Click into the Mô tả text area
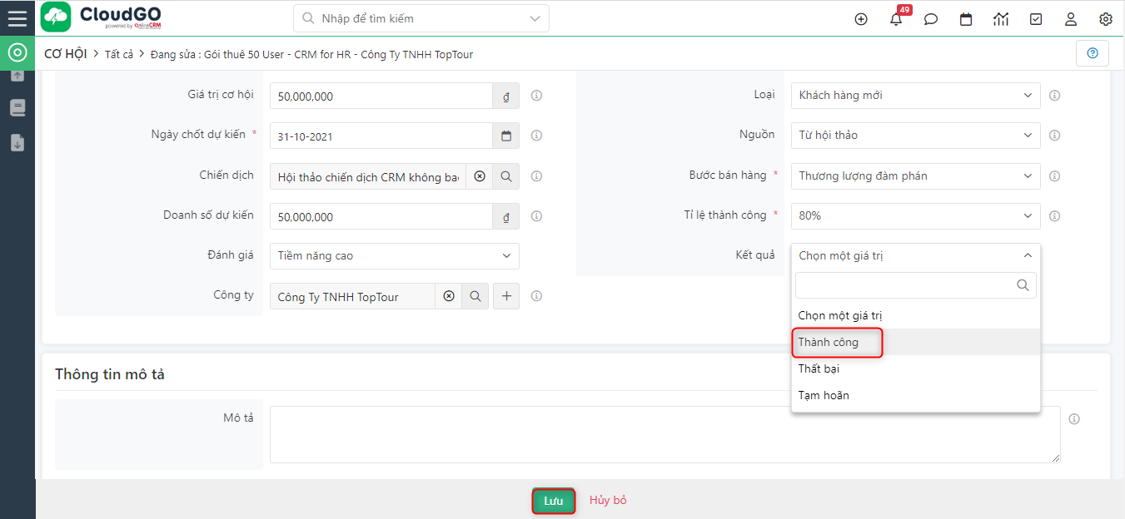The height and width of the screenshot is (519, 1125). [x=665, y=434]
